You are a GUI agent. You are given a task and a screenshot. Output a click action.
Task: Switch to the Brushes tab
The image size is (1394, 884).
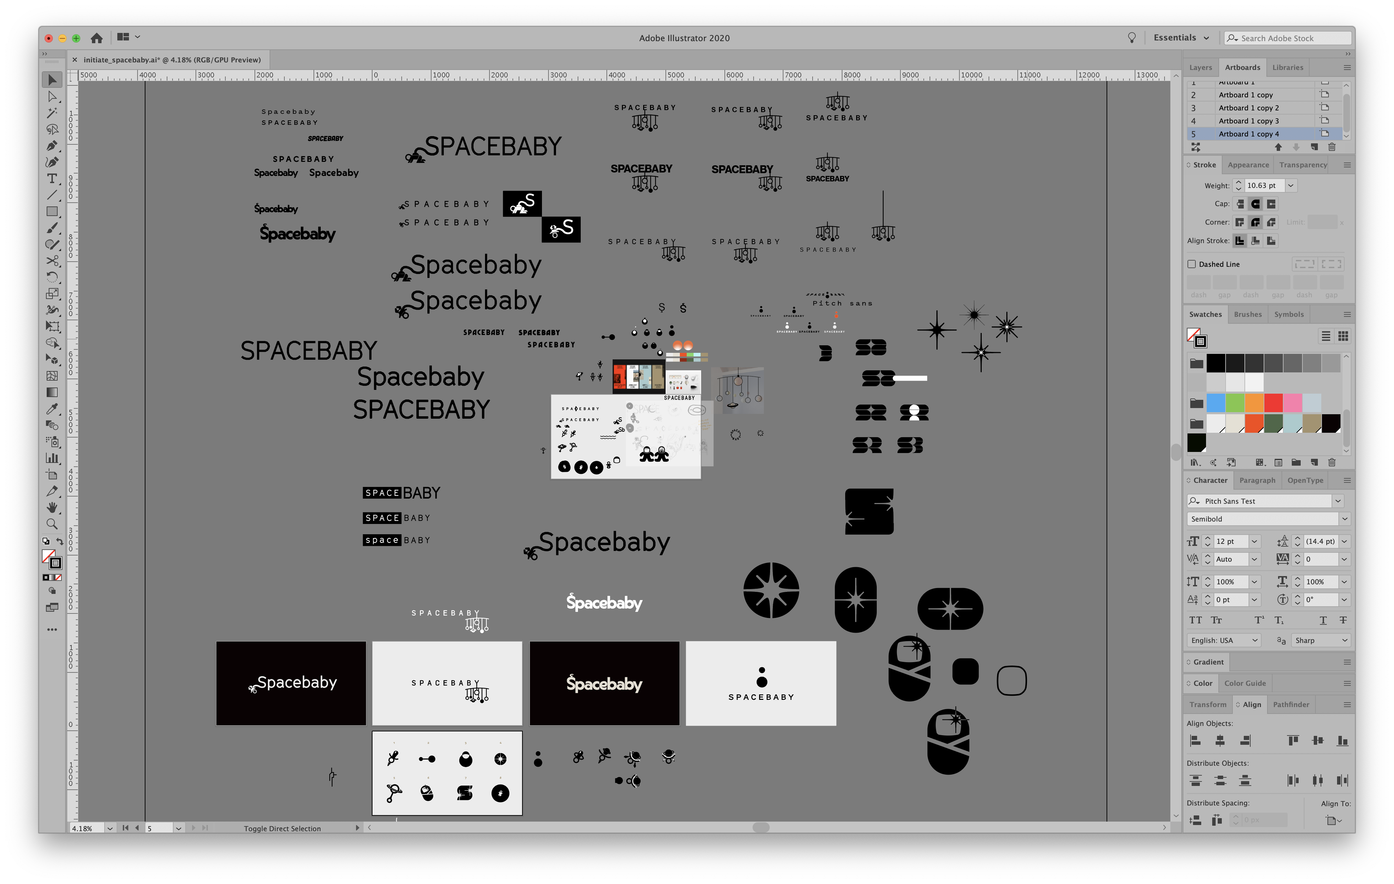1248,314
